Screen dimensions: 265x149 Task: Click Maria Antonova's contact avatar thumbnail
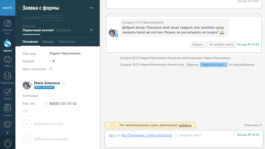point(27,85)
